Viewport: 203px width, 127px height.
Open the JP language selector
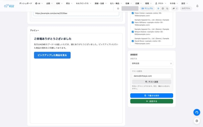coord(175,8)
